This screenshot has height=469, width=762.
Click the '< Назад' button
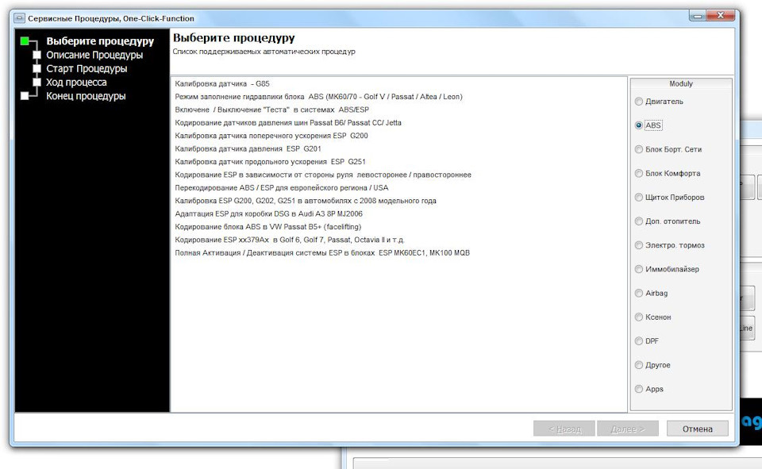[x=564, y=429]
